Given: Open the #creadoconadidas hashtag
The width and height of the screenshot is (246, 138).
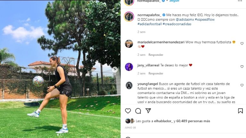Looking at the screenshot, I should pyautogui.click(x=177, y=24).
